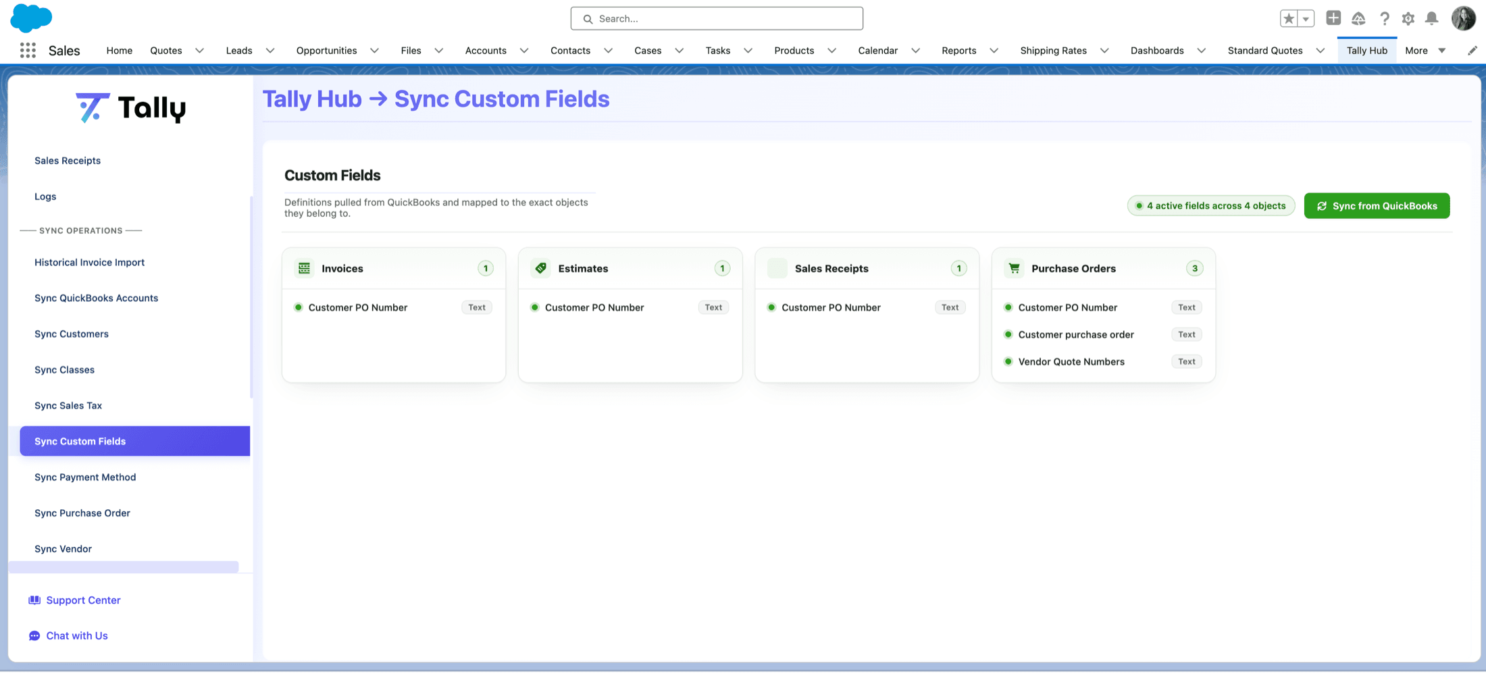Open Sync Purchase Order page

[x=82, y=513]
